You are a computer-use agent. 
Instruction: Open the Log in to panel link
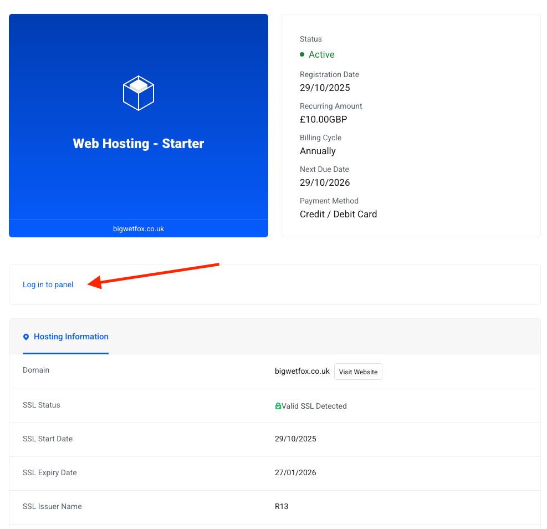(x=48, y=284)
